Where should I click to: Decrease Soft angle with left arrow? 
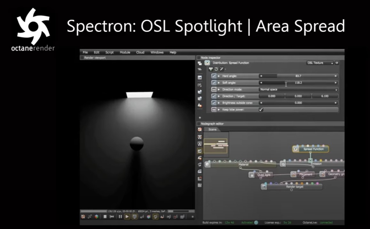(261, 83)
